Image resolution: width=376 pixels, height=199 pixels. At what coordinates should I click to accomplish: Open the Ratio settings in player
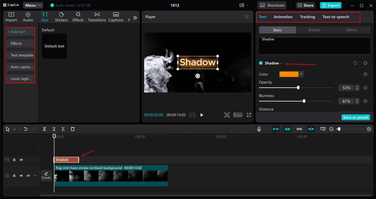[238, 115]
